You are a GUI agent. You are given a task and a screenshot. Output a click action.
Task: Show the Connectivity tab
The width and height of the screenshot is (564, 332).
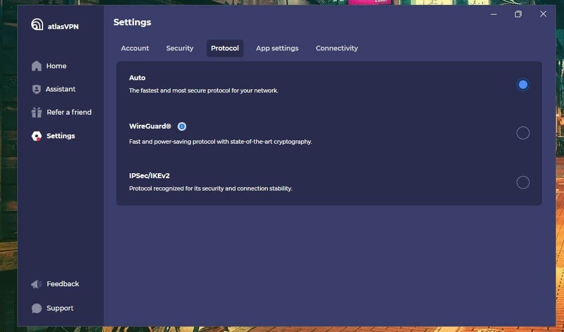click(x=337, y=48)
